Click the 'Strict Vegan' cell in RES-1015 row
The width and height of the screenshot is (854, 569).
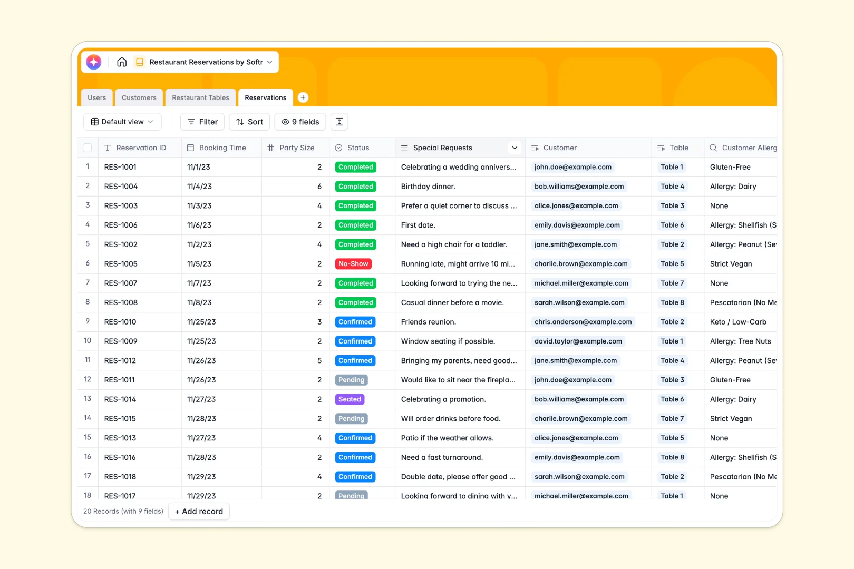click(x=741, y=419)
